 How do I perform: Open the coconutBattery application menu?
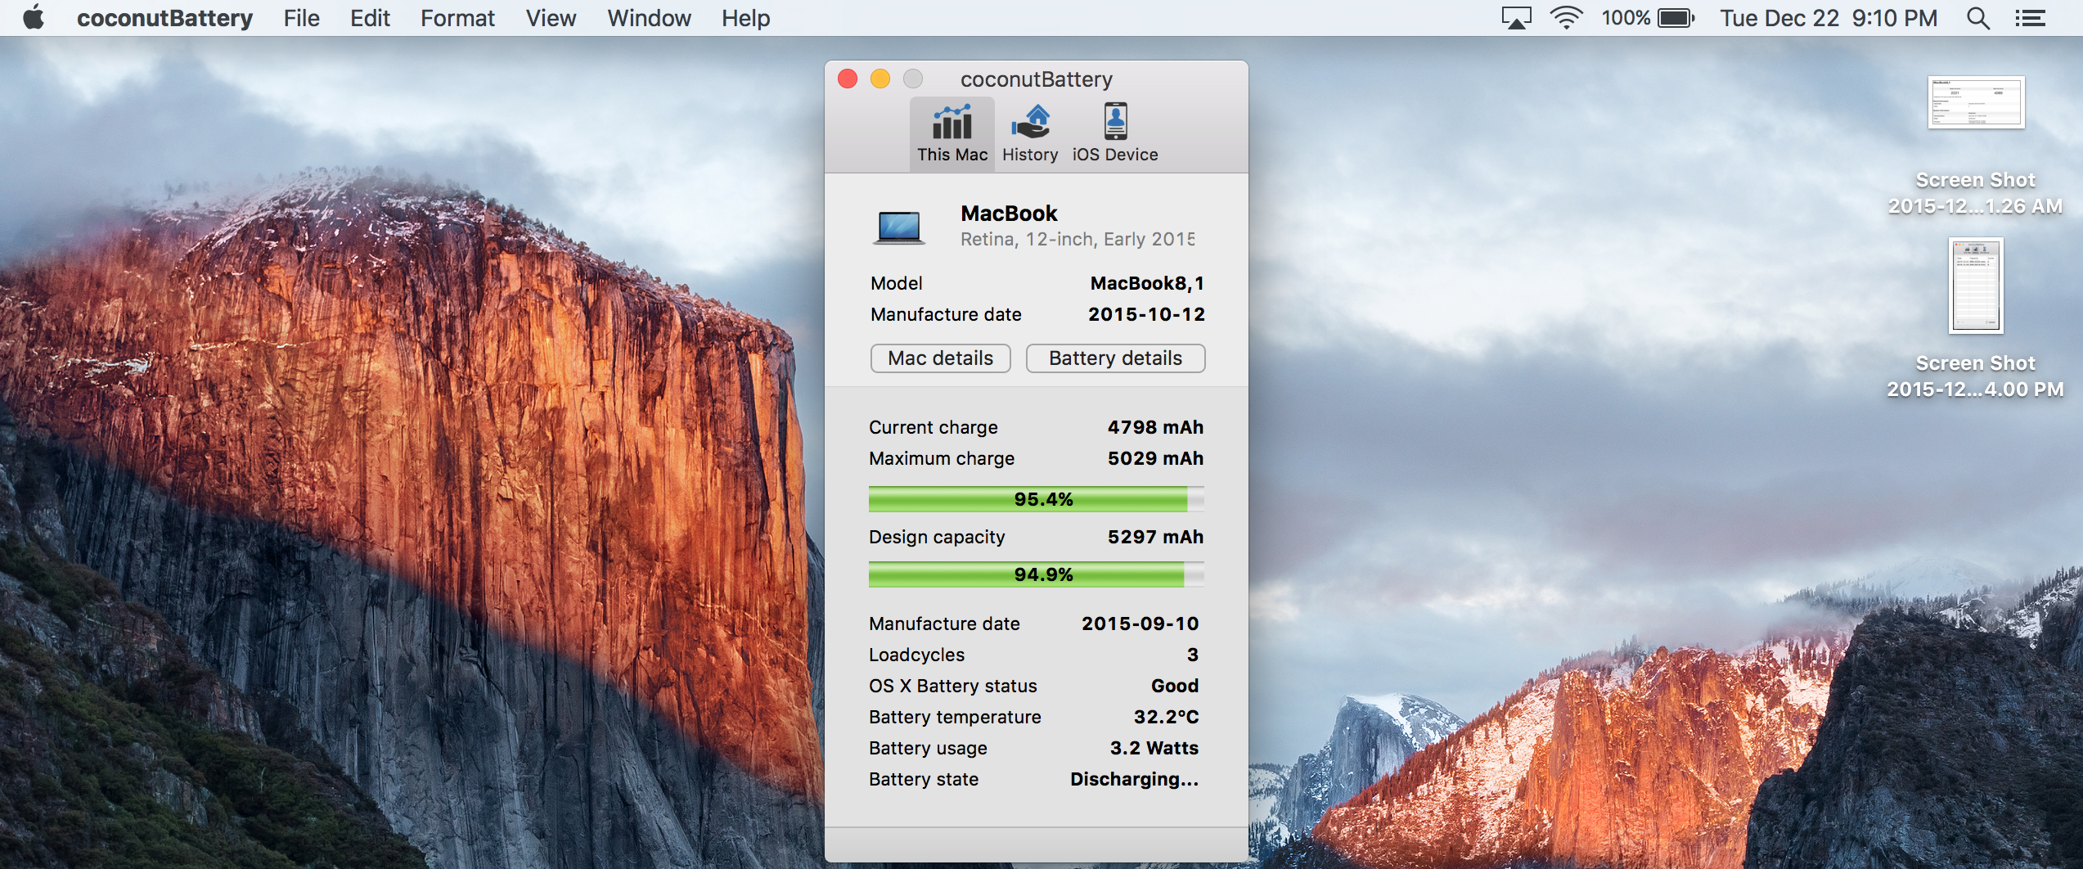pos(164,18)
